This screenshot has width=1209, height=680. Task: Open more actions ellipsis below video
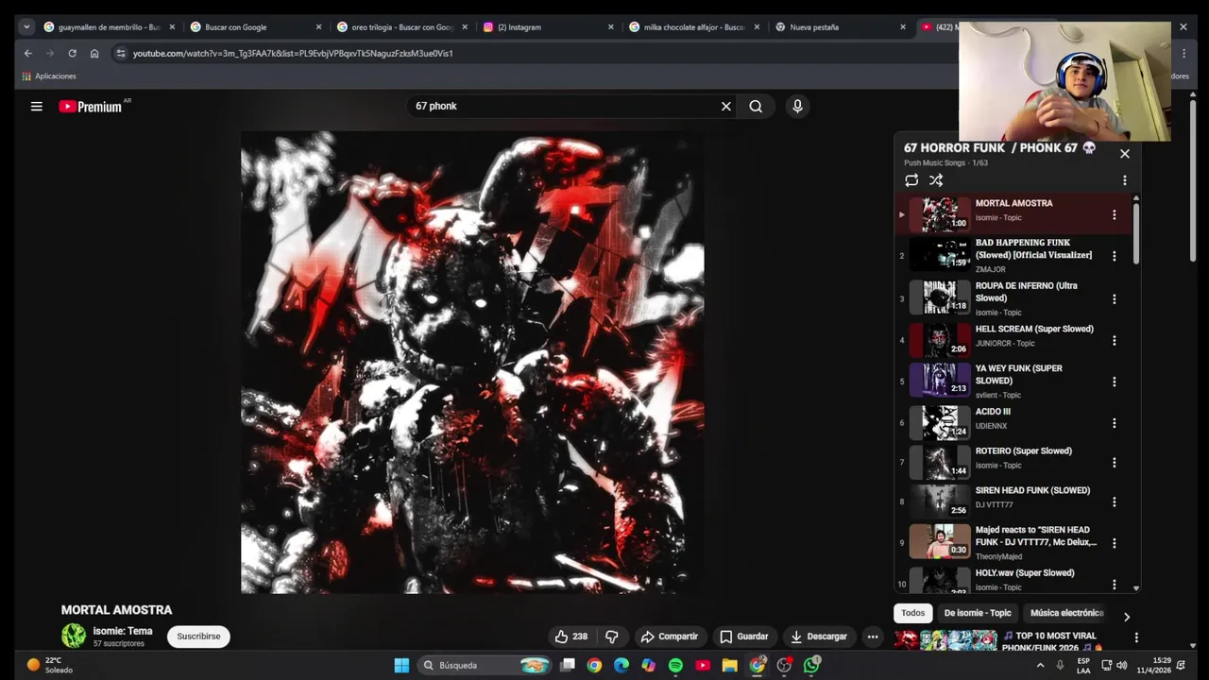click(x=873, y=637)
